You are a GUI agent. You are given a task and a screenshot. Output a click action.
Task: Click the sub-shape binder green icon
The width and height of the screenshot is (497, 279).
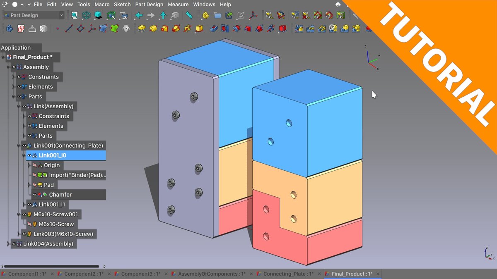point(115,29)
